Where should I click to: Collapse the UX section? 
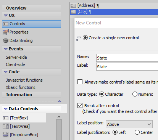pyautogui.click(x=6, y=16)
